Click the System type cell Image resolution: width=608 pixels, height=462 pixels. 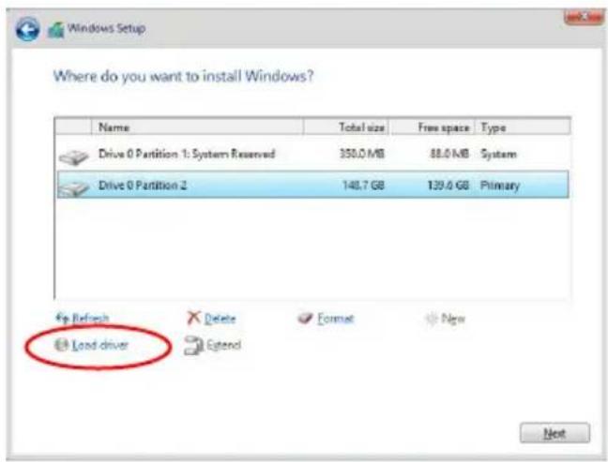pyautogui.click(x=498, y=154)
